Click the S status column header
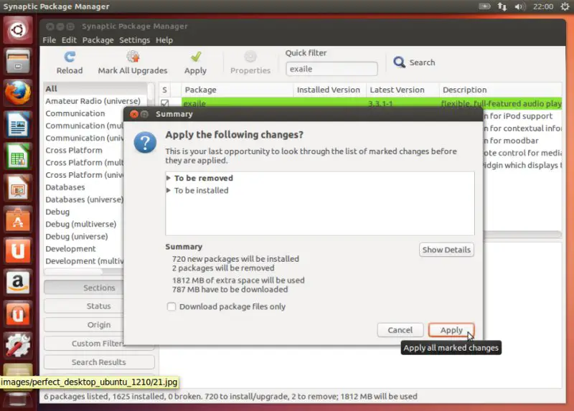This screenshot has height=411, width=574. point(165,90)
